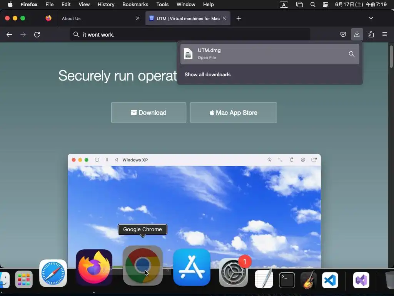Viewport: 394px width, 296px height.
Task: Click Show all downloads
Action: pos(207,74)
